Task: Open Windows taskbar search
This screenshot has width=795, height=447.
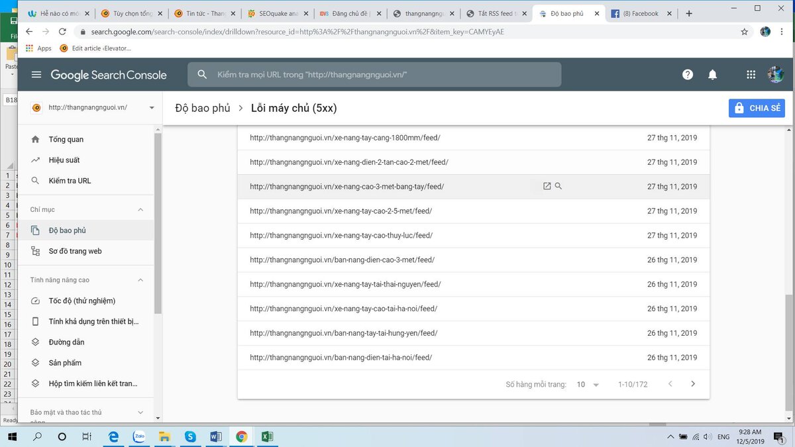Action: (37, 437)
